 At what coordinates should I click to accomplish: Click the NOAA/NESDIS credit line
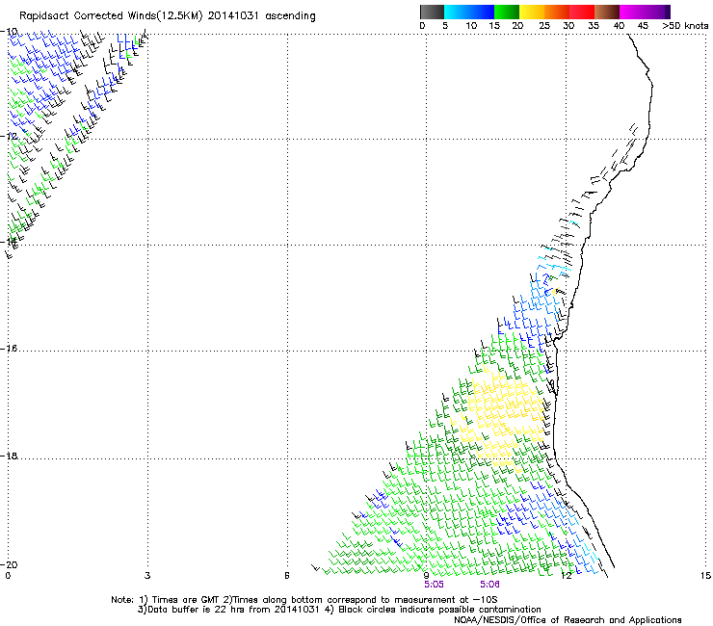[568, 620]
